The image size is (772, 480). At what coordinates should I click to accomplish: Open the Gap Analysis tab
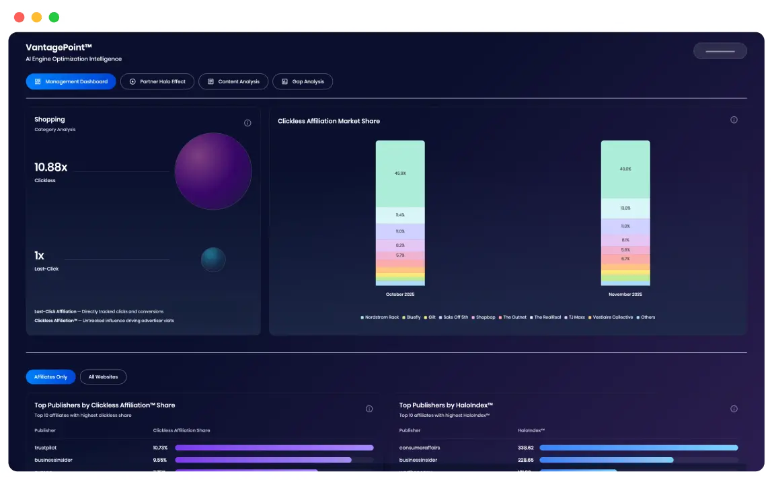[x=303, y=81]
